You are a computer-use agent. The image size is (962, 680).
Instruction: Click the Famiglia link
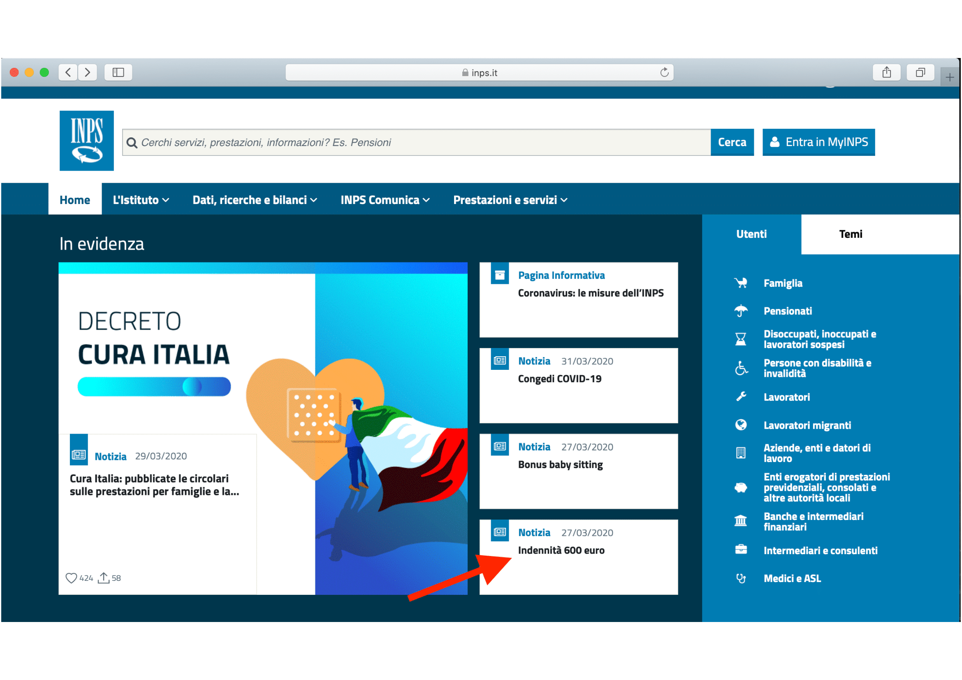point(783,284)
